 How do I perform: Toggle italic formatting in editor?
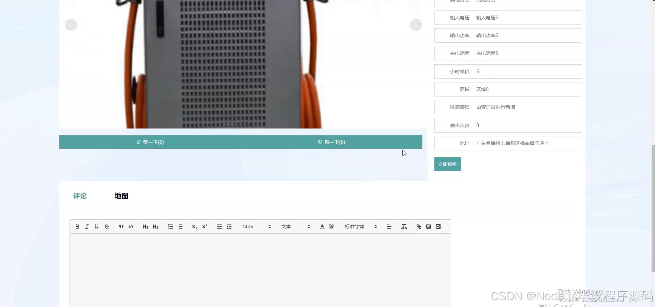[x=87, y=227]
